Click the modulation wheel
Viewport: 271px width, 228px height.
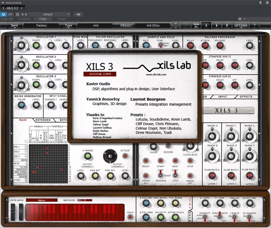[21, 212]
